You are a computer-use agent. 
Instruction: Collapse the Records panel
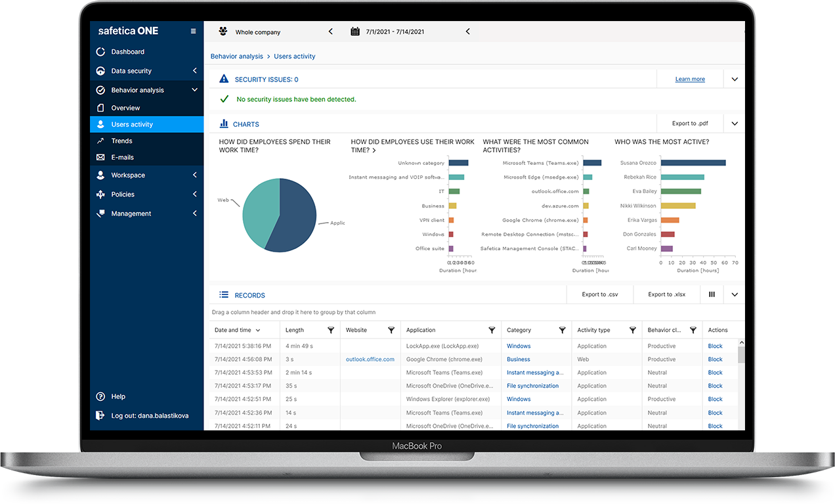pos(735,294)
